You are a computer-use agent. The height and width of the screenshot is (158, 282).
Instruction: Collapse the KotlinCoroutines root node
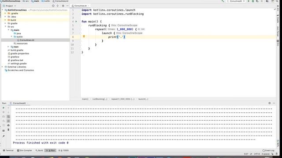[x=3, y=10]
